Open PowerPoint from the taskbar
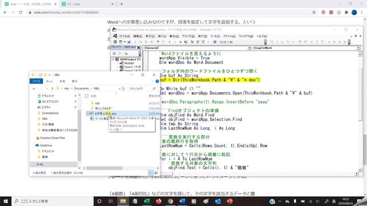 click(229, 201)
